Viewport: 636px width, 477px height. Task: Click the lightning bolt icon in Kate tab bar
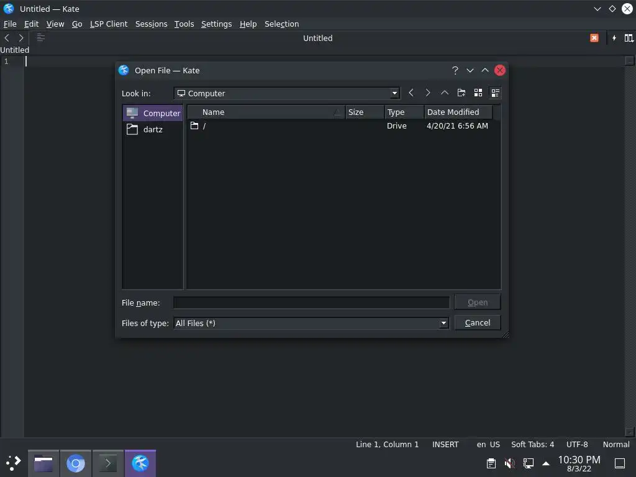[614, 38]
